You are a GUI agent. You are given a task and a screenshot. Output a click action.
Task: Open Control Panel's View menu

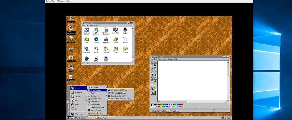coord(91,25)
